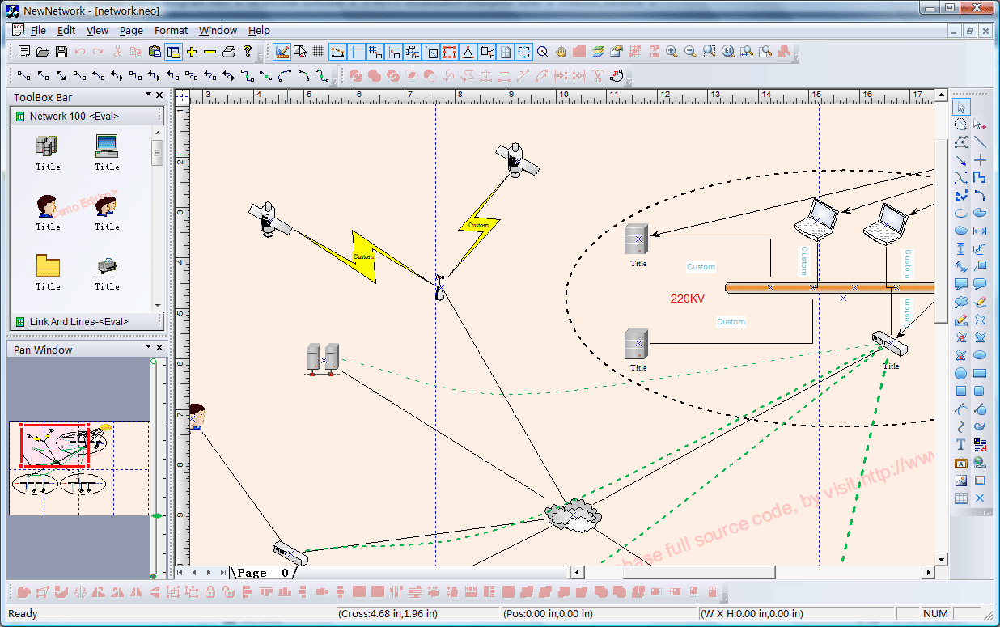This screenshot has width=1000, height=627.
Task: Expand the Network 100-<Eval> category
Action: [86, 116]
